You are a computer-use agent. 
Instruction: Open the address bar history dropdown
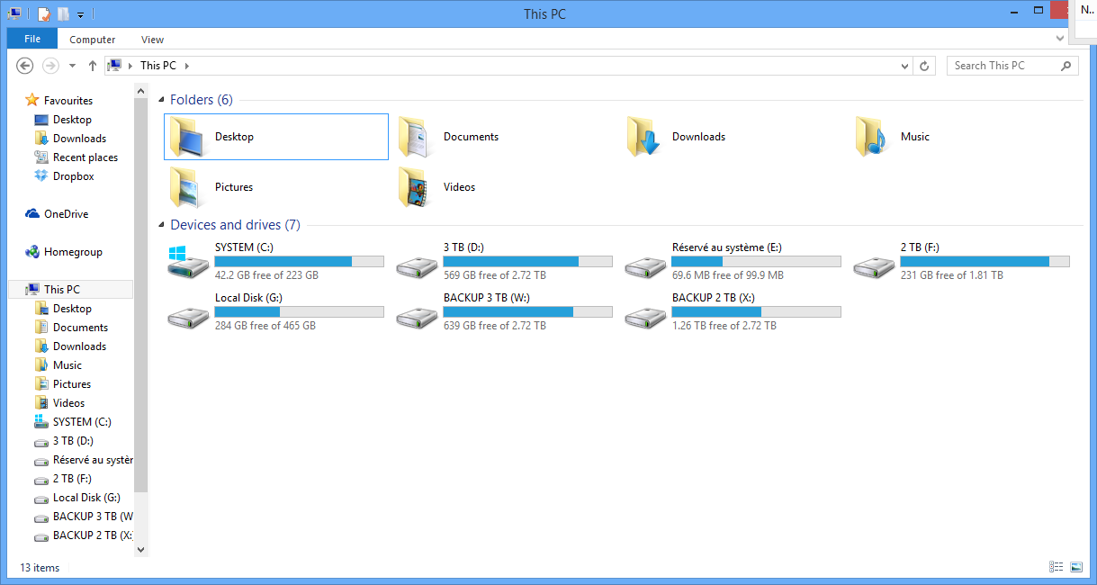905,66
